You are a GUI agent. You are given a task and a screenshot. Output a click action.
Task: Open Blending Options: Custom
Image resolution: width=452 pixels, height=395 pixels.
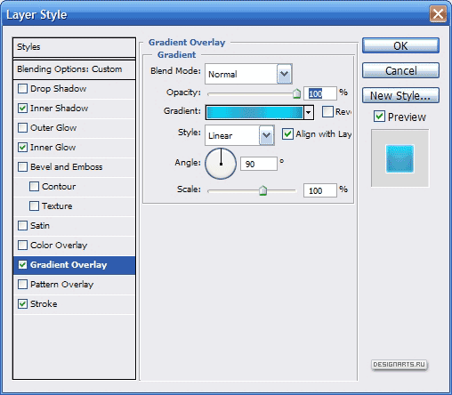tap(74, 69)
